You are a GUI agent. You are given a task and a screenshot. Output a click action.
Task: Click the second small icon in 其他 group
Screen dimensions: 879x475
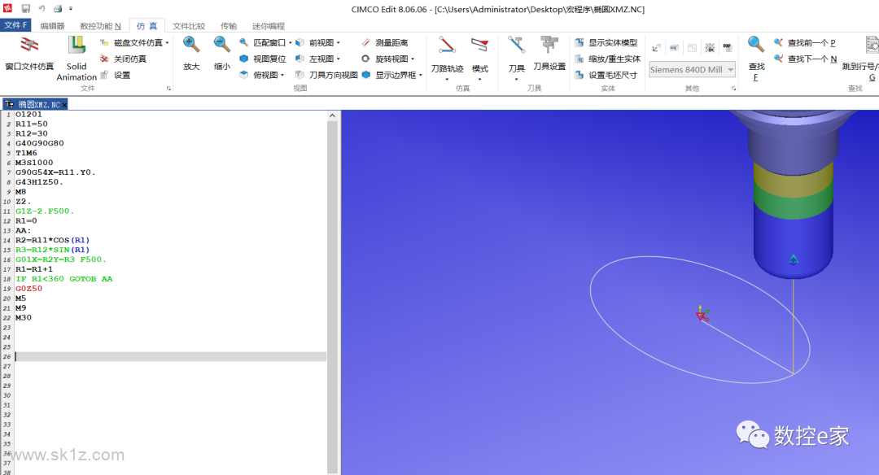pos(675,48)
